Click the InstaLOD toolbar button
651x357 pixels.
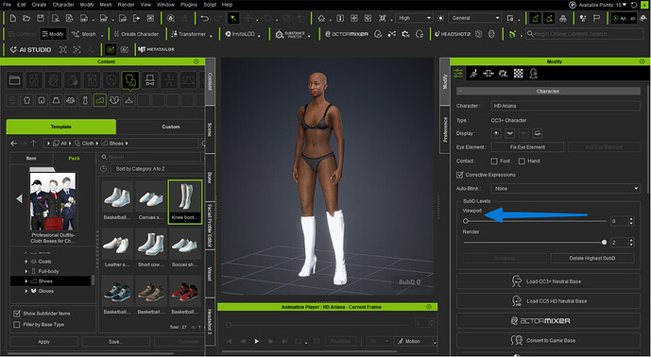[240, 34]
